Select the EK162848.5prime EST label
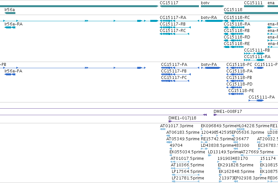Image resolution: width=278 pixels, height=183 pixels. [x=237, y=172]
